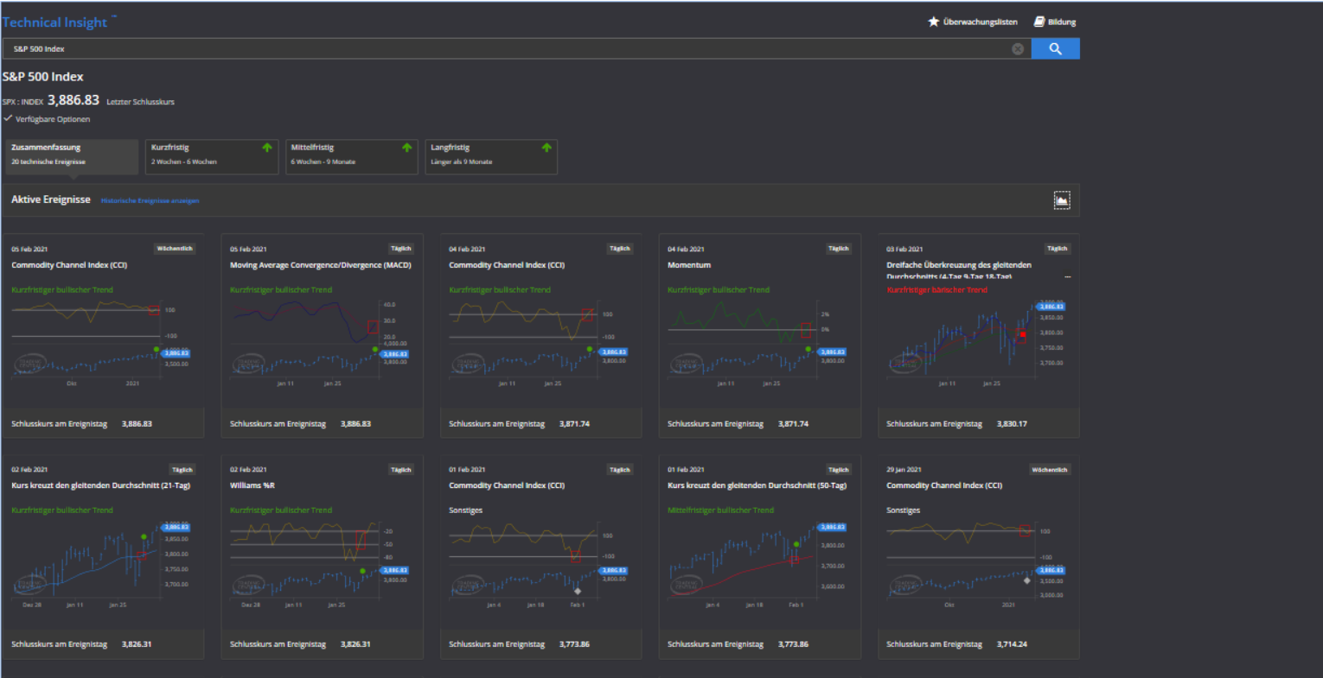Switch to the Langfristig tab
1323x678 pixels.
(x=491, y=156)
